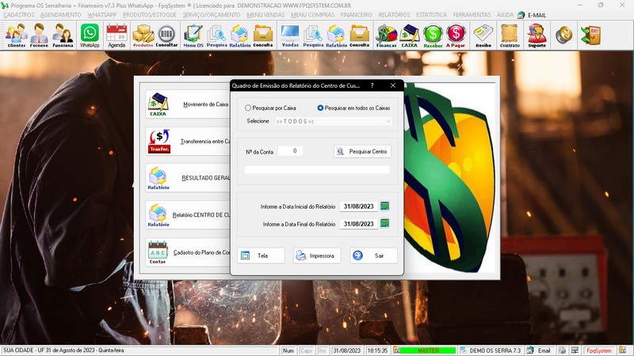Screen dimensions: 634x356
Task: Click the A Pagar red dollar icon
Action: [x=456, y=35]
